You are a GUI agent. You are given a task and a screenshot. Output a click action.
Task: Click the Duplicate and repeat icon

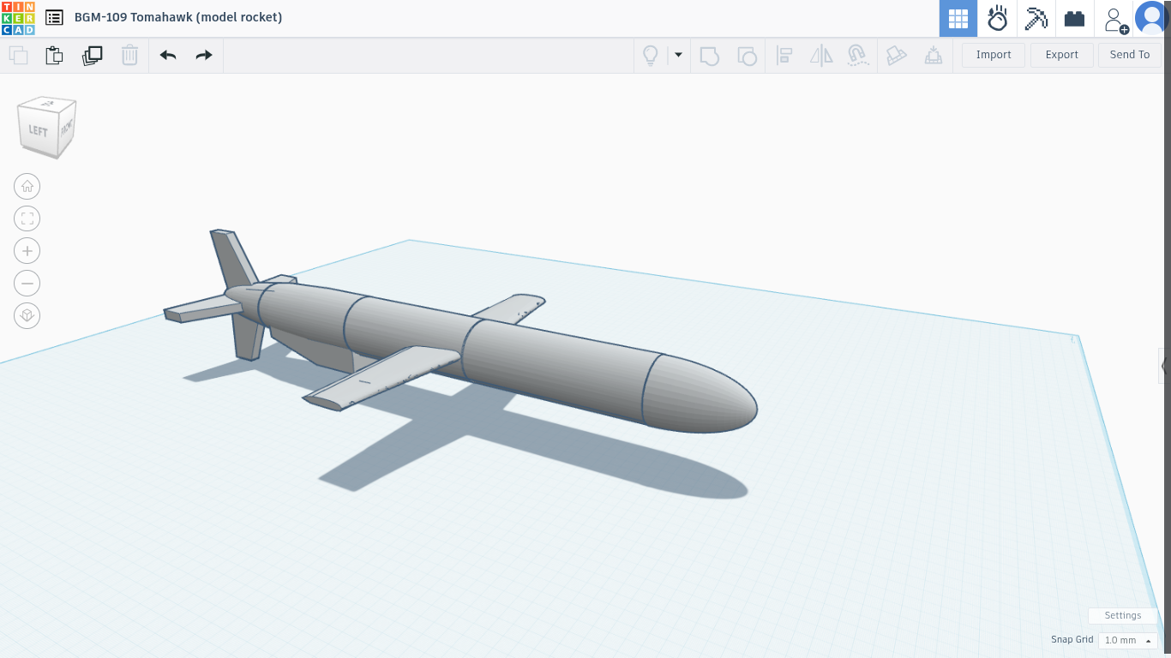(x=92, y=56)
